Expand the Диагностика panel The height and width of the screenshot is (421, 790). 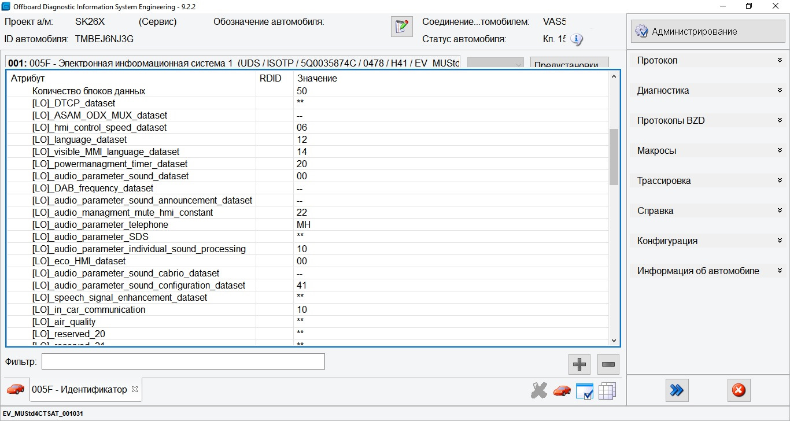tap(710, 90)
